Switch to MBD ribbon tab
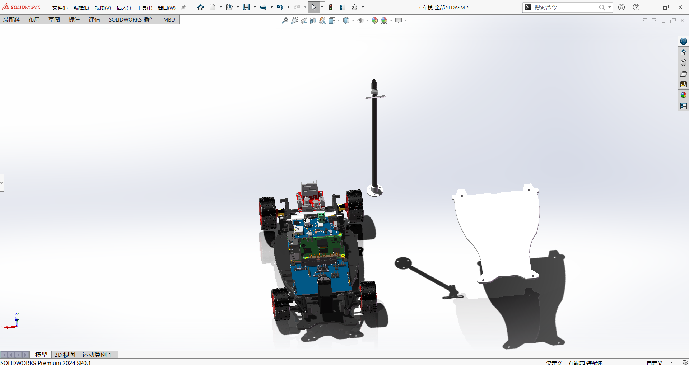The image size is (689, 365). [x=169, y=20]
